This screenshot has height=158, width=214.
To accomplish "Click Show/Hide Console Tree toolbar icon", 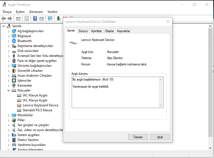I will (x=18, y=18).
